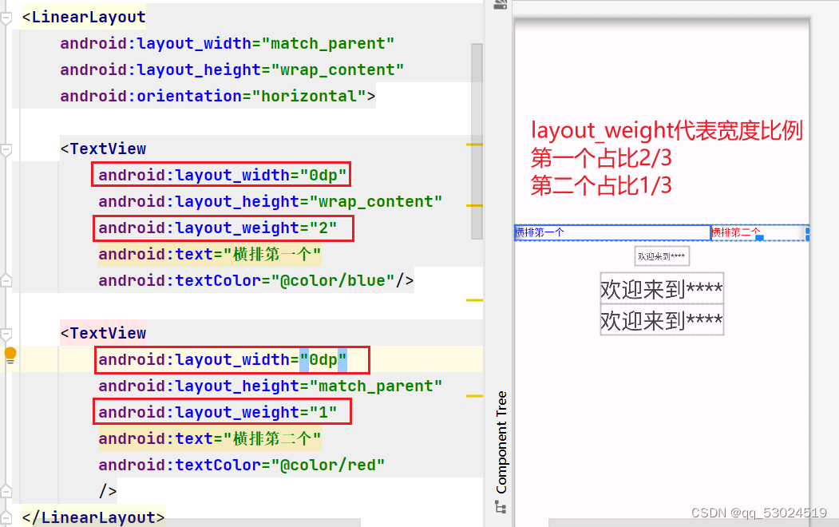Screen dimensions: 839x527
Task: Click warning stripe beside the first <TextView line
Action: [x=474, y=145]
